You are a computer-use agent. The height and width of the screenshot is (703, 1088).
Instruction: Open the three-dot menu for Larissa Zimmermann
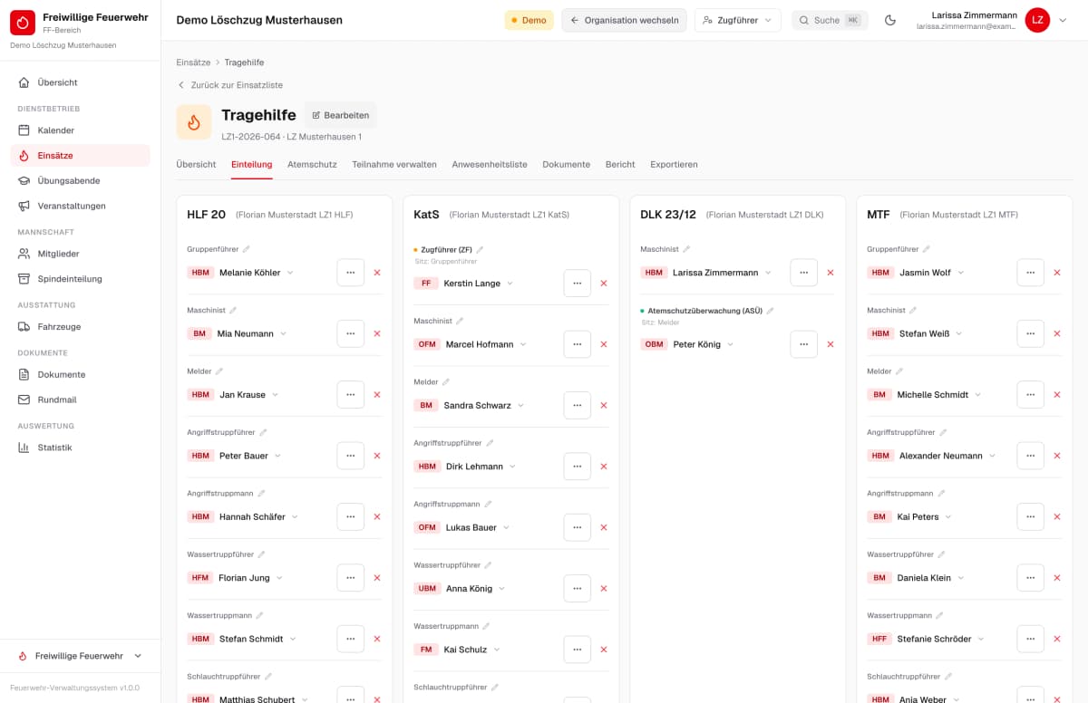[804, 273]
